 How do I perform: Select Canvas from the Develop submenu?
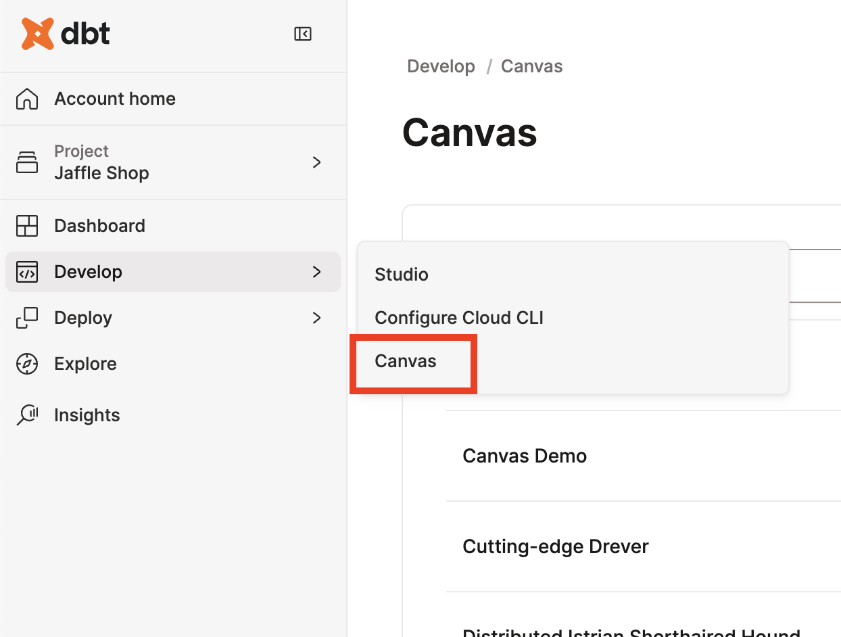(x=404, y=361)
